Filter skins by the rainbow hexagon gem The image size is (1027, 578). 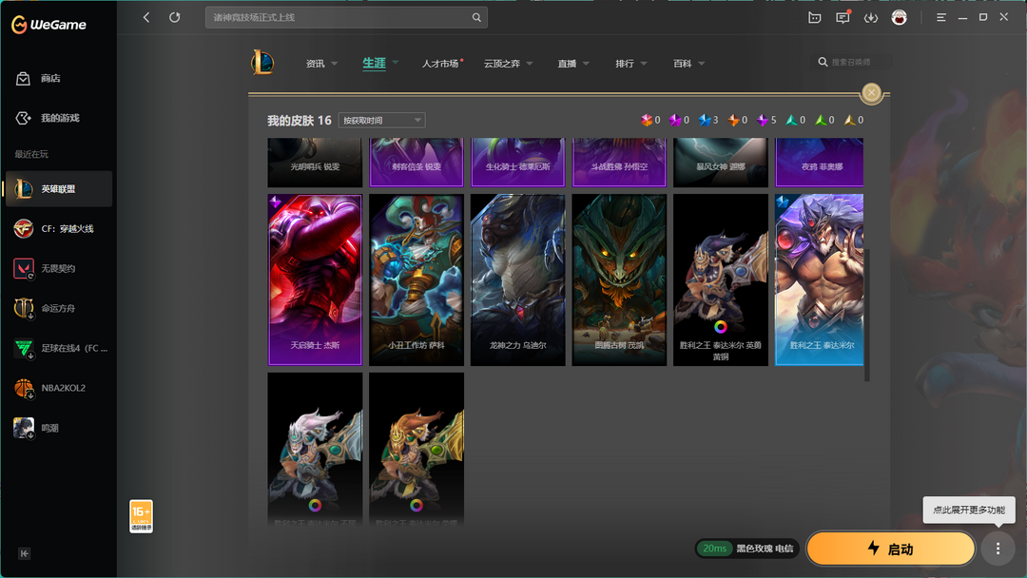(647, 120)
